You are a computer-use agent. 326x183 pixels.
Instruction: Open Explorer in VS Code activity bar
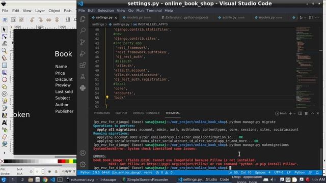pyautogui.click(x=83, y=19)
